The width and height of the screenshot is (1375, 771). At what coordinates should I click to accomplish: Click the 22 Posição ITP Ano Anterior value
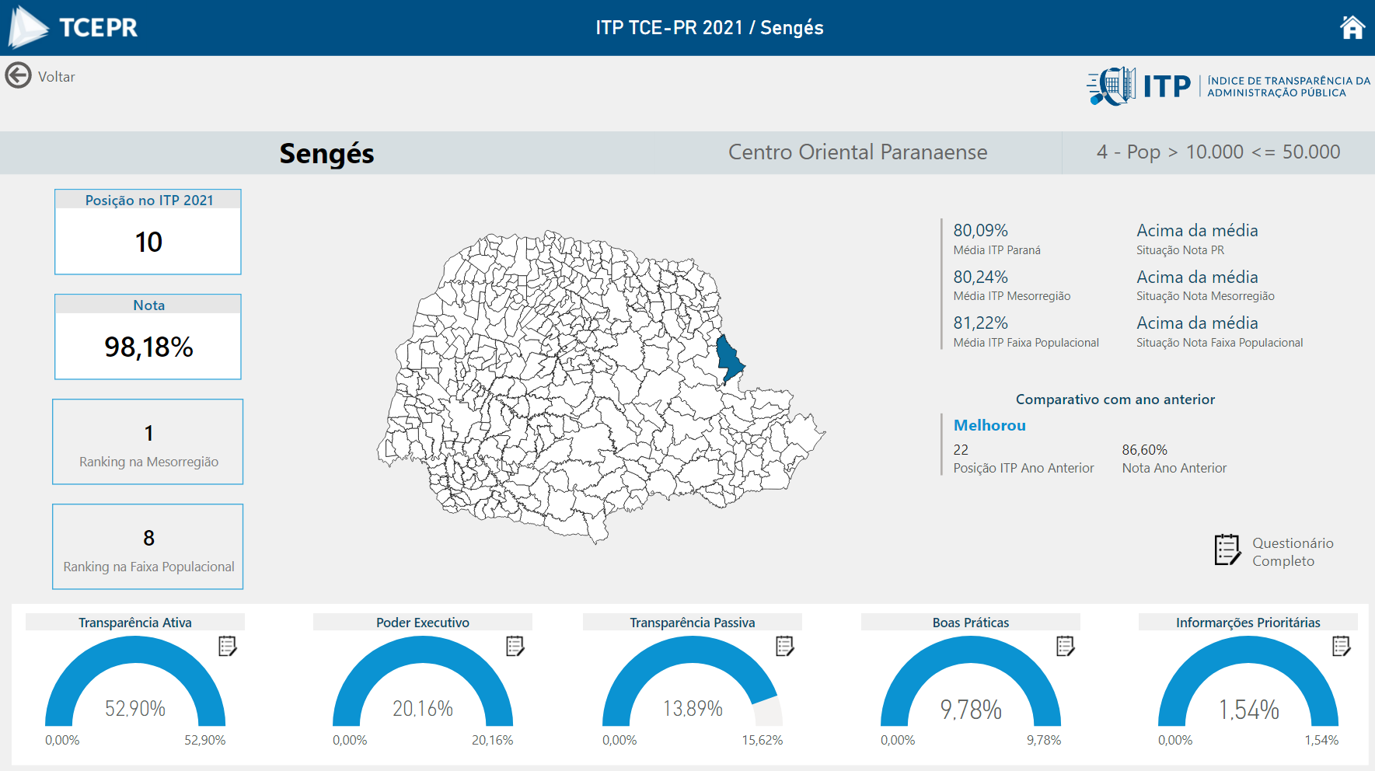pos(961,450)
